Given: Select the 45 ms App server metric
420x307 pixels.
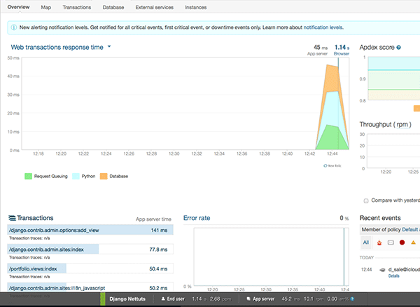Looking at the screenshot, I should pyautogui.click(x=317, y=50).
